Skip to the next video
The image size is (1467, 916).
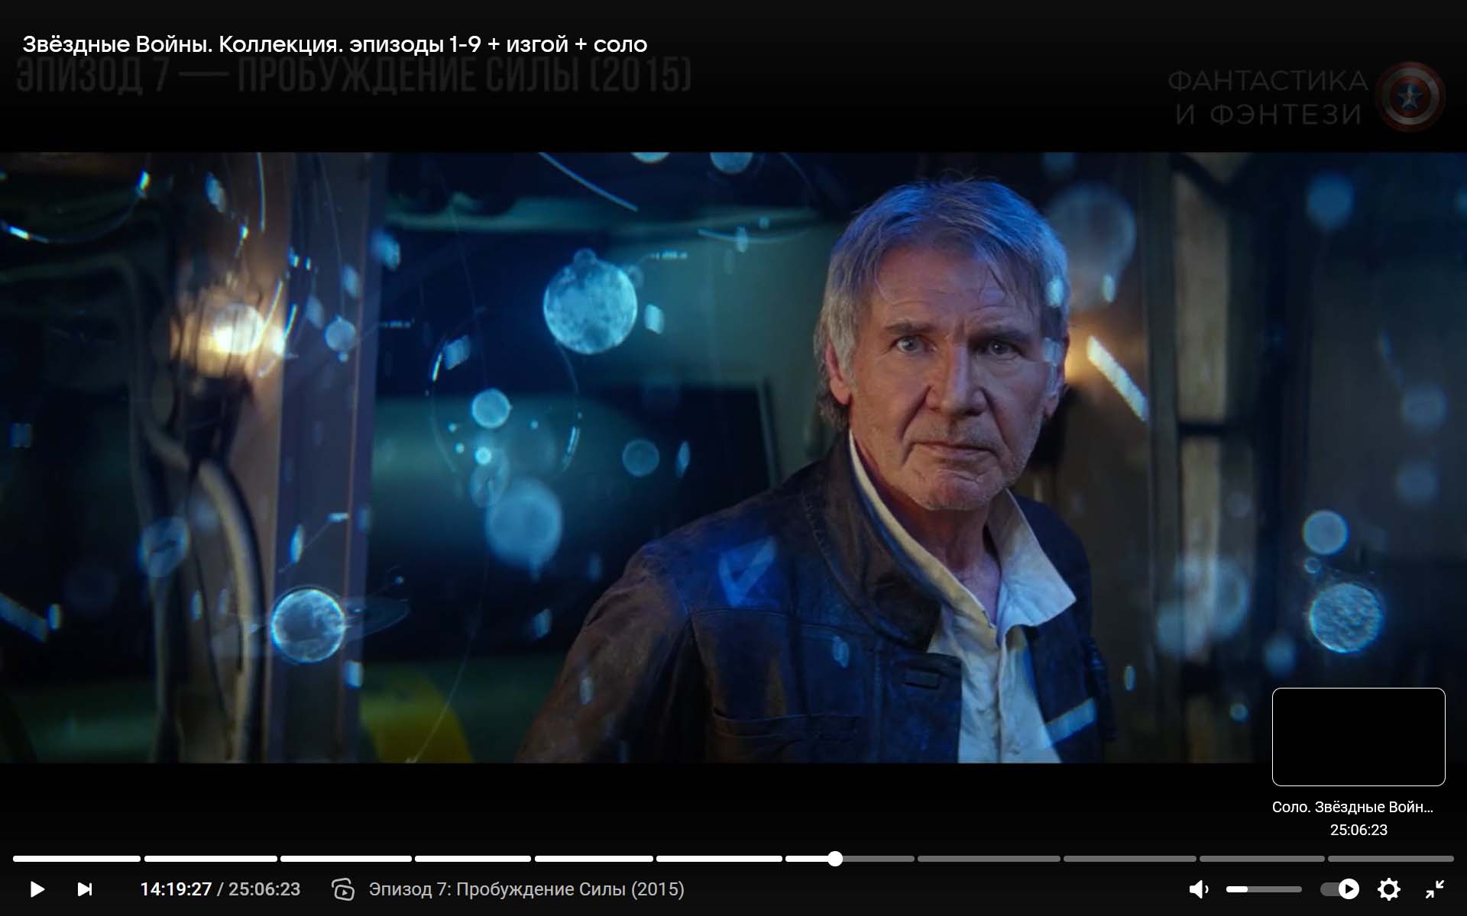click(85, 889)
